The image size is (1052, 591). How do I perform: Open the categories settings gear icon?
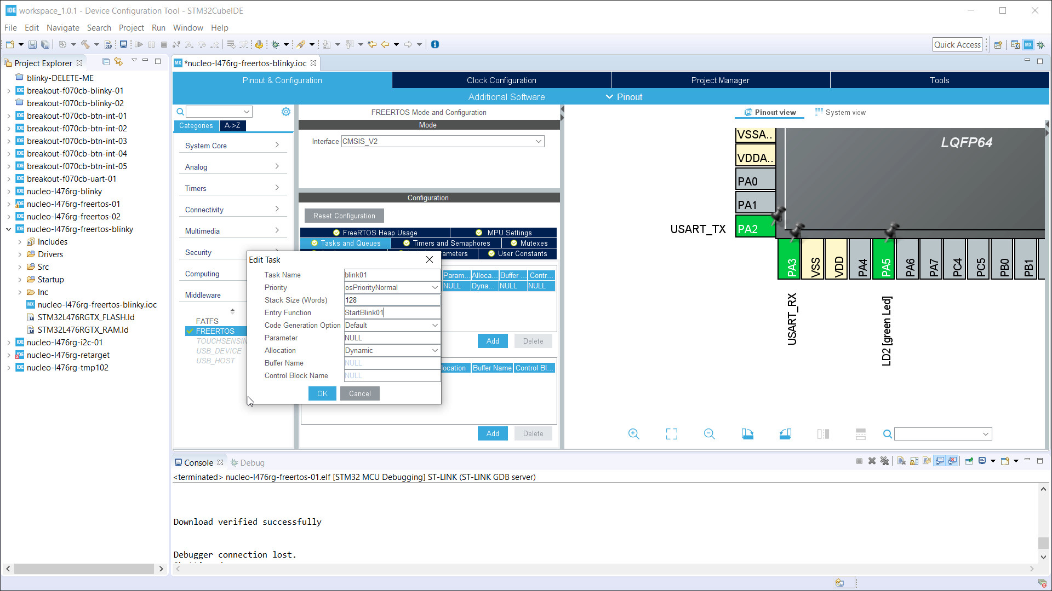coord(286,112)
